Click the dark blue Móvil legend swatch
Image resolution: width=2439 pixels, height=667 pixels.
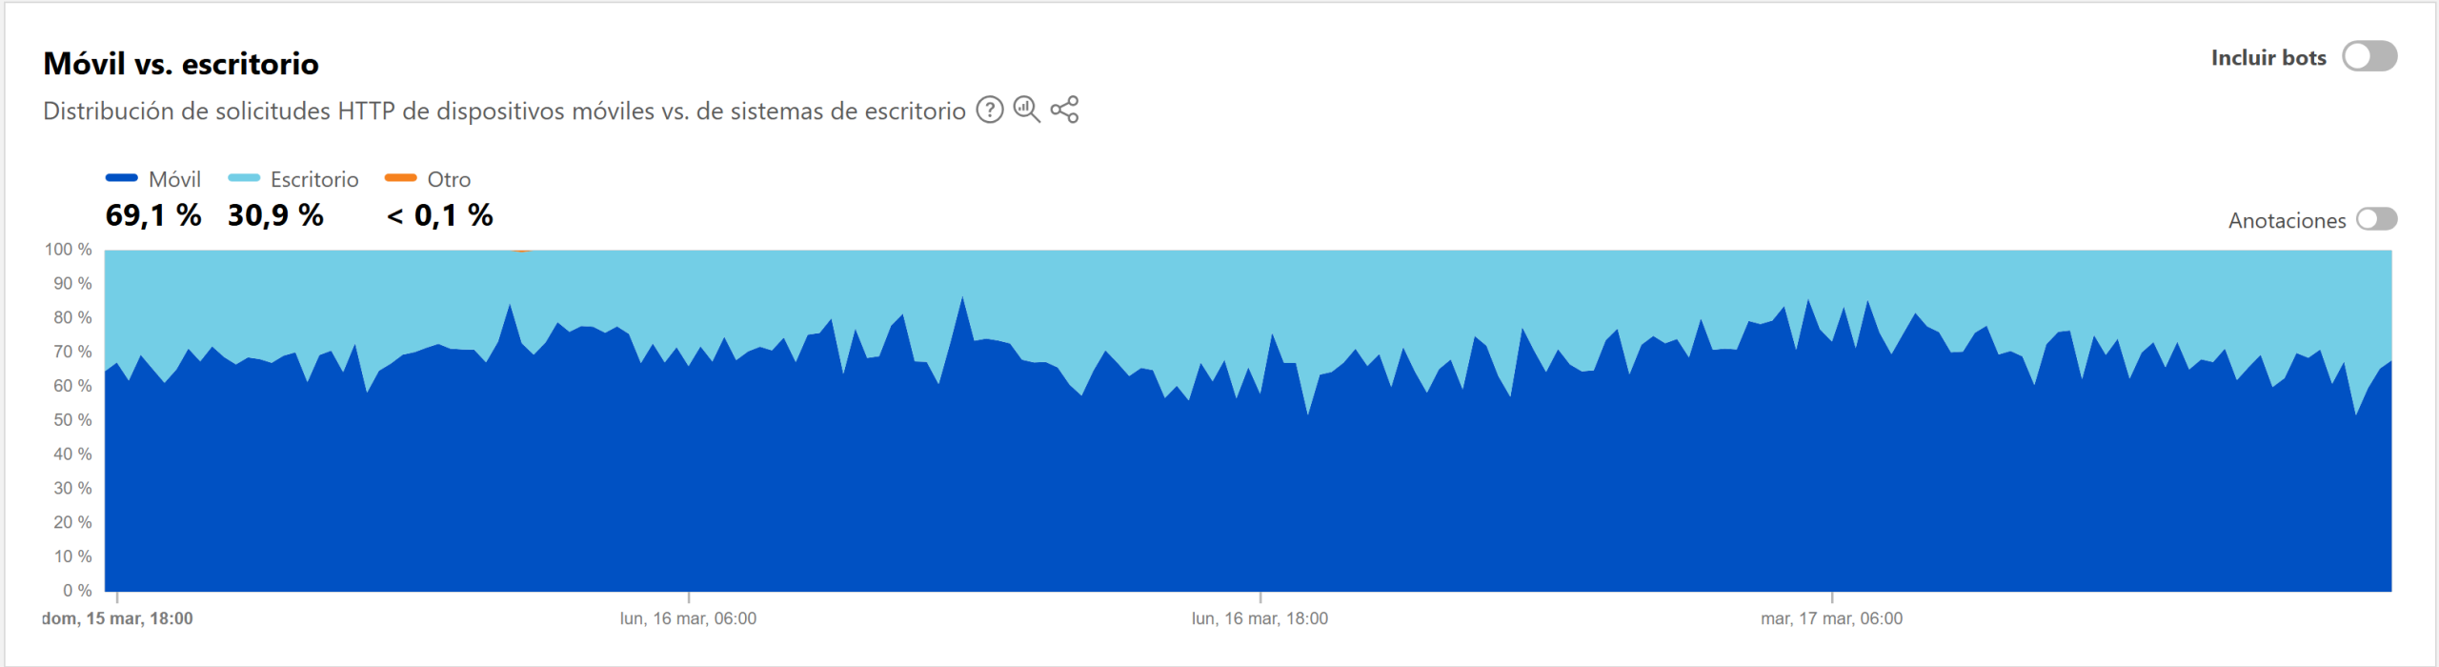tap(122, 178)
